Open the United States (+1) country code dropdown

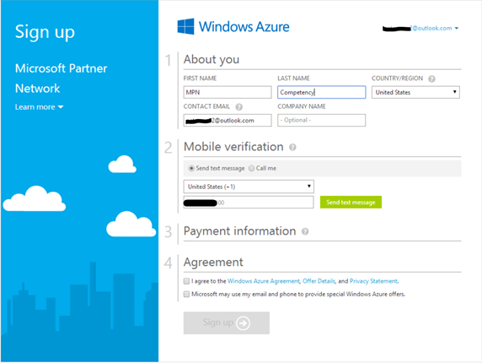click(249, 187)
